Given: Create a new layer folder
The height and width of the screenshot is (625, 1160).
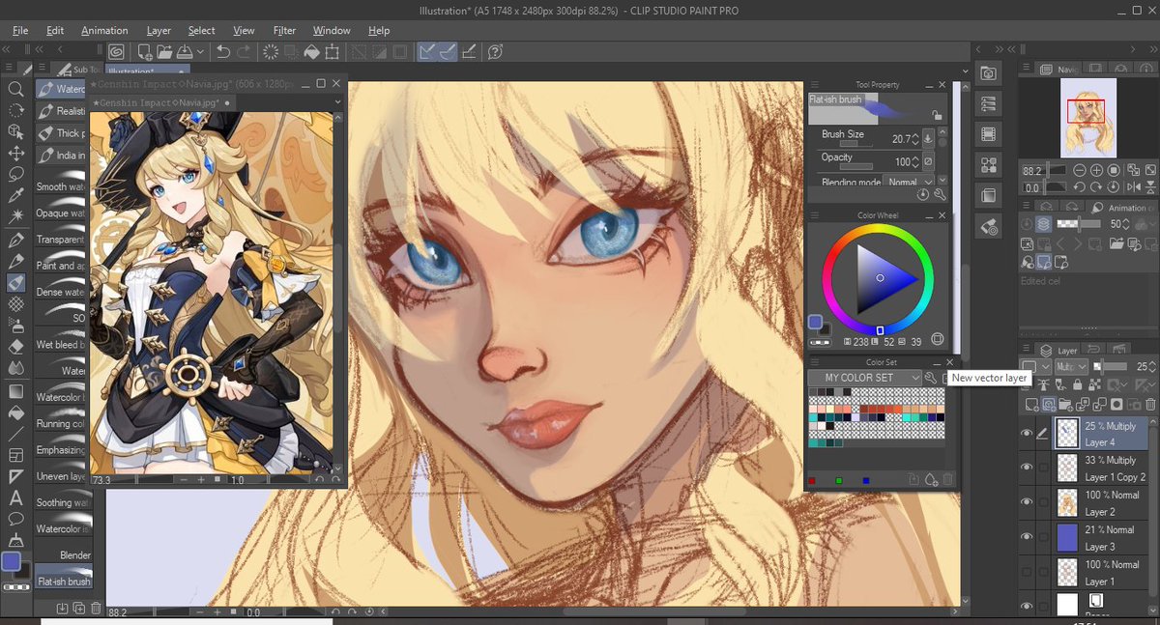Looking at the screenshot, I should click(1065, 404).
